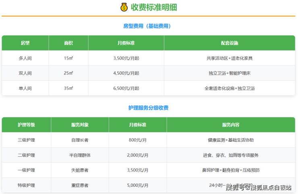Select the 三级护理 row cell
This screenshot has width=298, height=194.
point(26,140)
